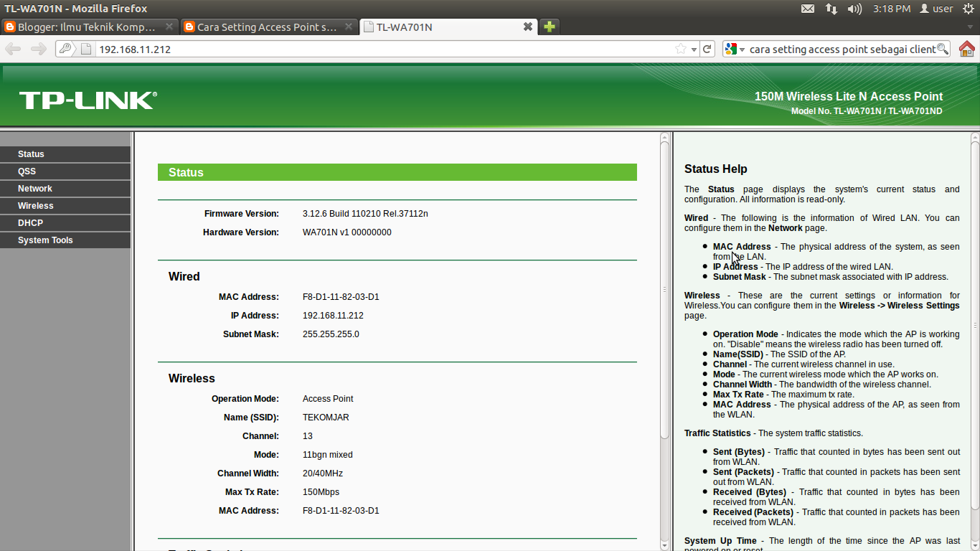
Task: Open the user account menu
Action: coord(936,9)
